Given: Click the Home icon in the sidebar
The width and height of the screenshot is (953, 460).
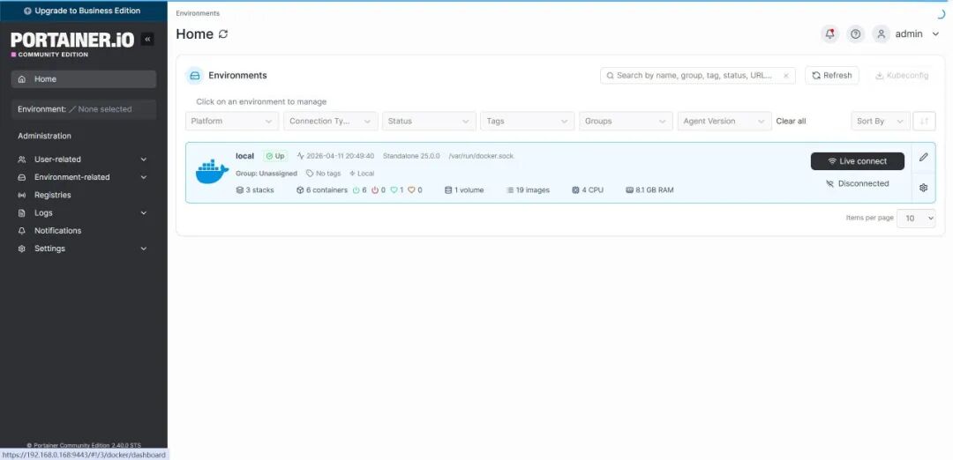Looking at the screenshot, I should click(22, 79).
